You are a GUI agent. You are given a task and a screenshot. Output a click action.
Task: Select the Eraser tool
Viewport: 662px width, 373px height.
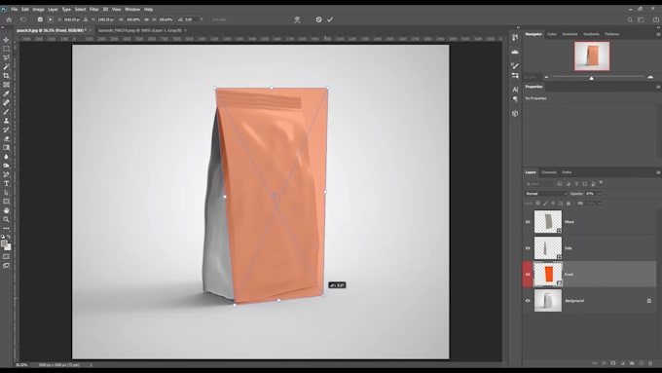[6, 138]
